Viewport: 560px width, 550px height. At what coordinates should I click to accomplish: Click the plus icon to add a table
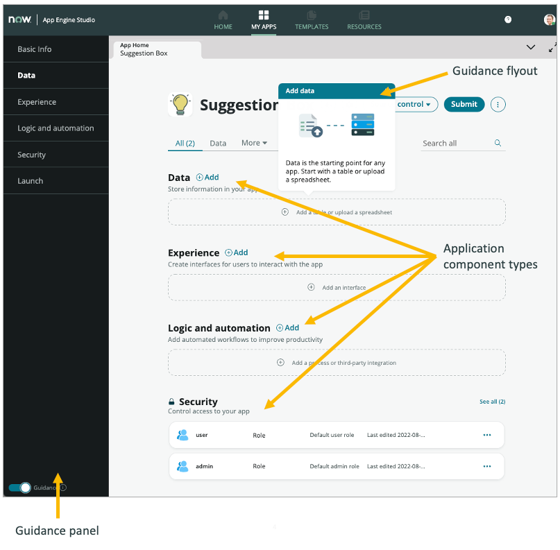click(x=285, y=211)
